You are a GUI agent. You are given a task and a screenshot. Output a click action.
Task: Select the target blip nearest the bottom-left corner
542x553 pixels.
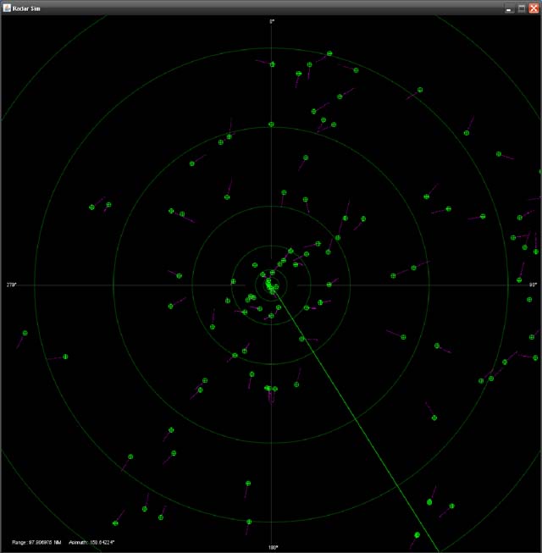[x=115, y=523]
